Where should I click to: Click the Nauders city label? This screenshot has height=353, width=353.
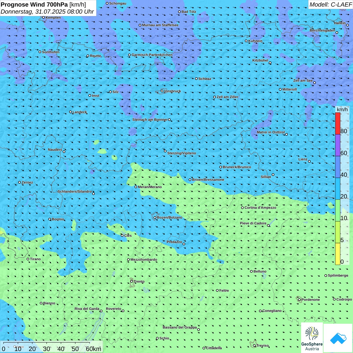click(x=55, y=150)
